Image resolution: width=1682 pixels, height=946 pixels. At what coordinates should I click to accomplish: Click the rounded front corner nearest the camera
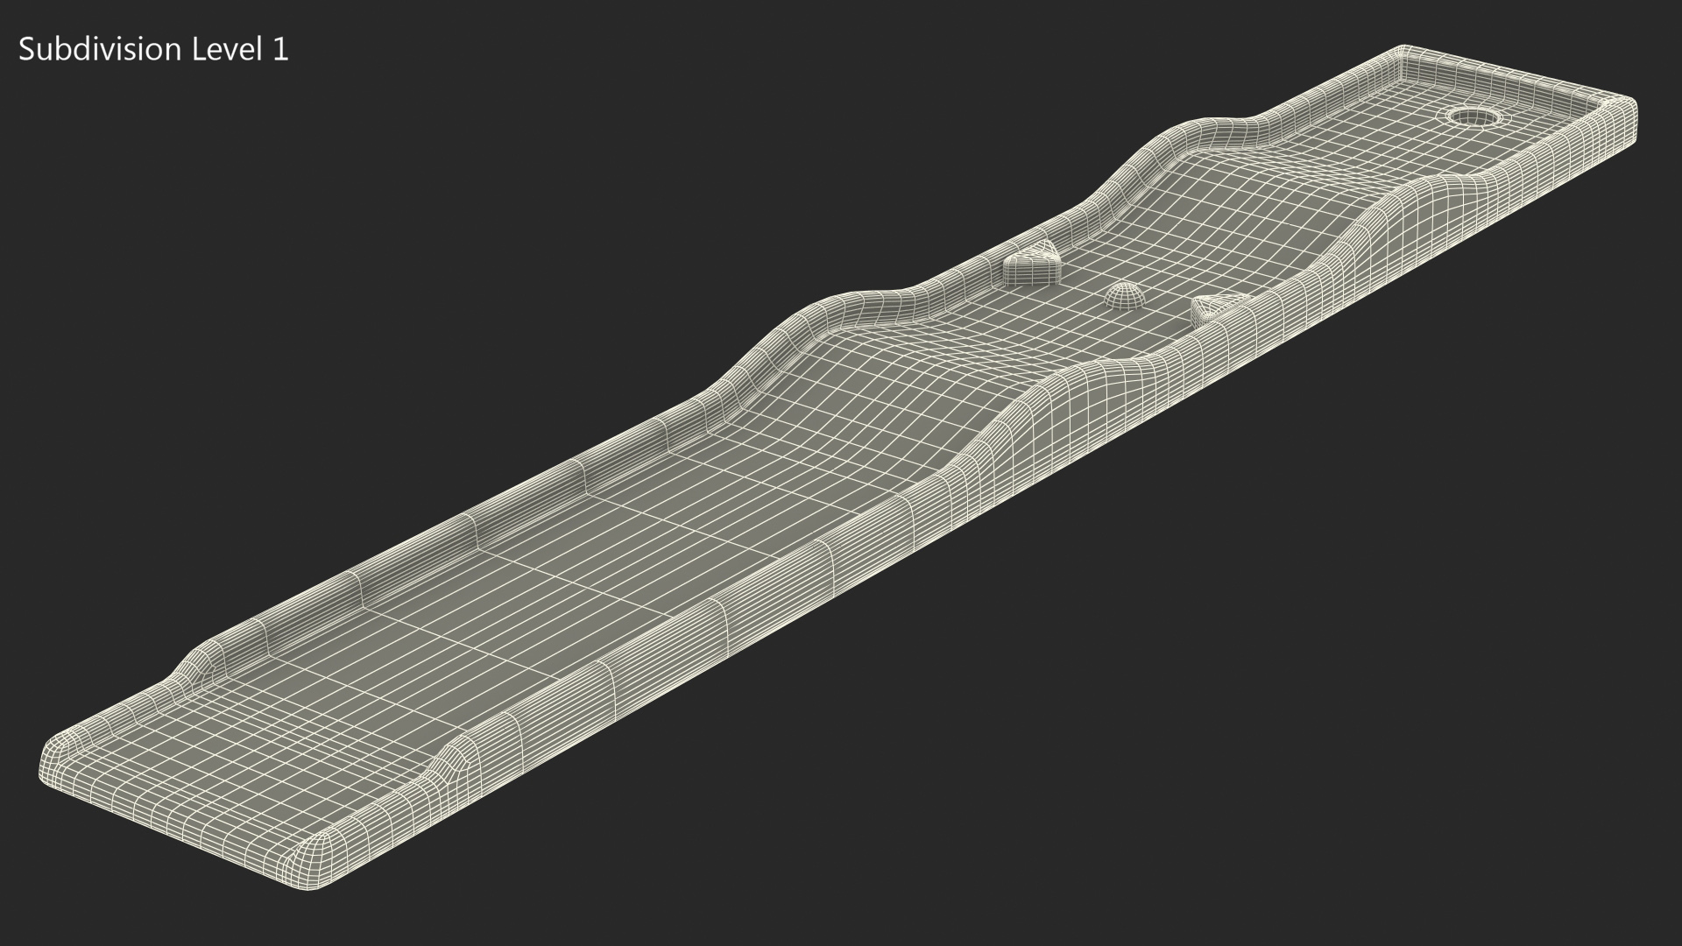(x=314, y=857)
